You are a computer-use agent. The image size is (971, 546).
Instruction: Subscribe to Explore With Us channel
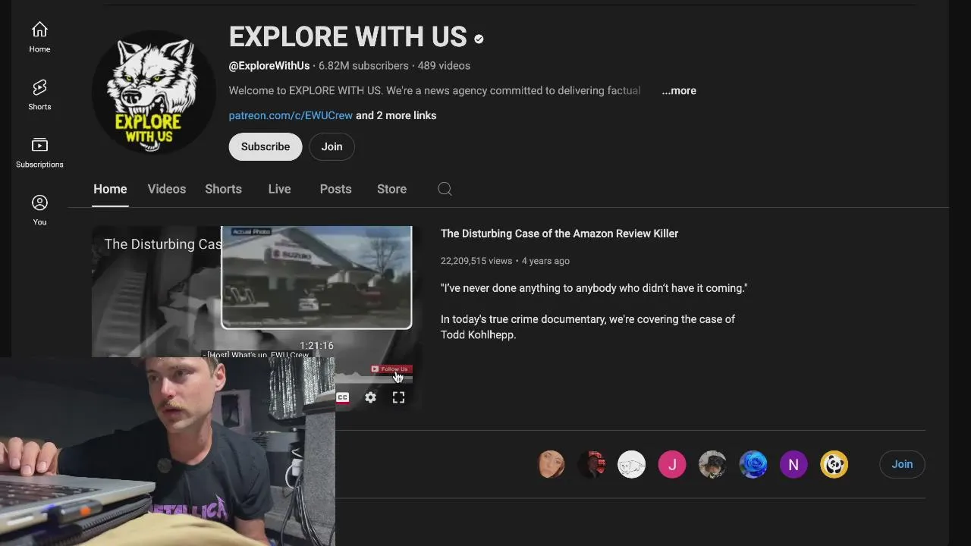pos(266,146)
